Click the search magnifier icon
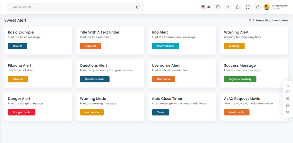The width and height of the screenshot is (293, 143). (x=138, y=7)
